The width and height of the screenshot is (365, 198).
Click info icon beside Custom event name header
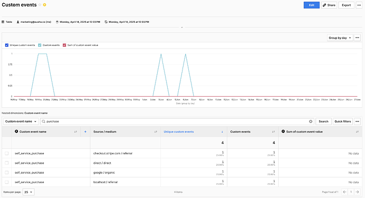coord(16,131)
